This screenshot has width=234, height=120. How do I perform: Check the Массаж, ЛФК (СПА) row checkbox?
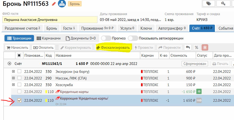point(19,78)
